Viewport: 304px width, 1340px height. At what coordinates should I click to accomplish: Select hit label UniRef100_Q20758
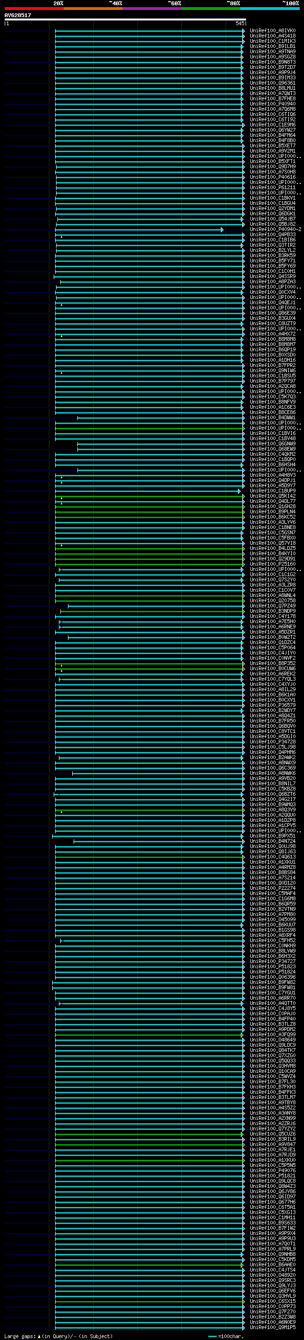pos(273,601)
